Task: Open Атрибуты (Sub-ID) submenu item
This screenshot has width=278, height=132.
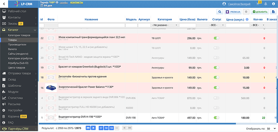Action: click(18, 63)
